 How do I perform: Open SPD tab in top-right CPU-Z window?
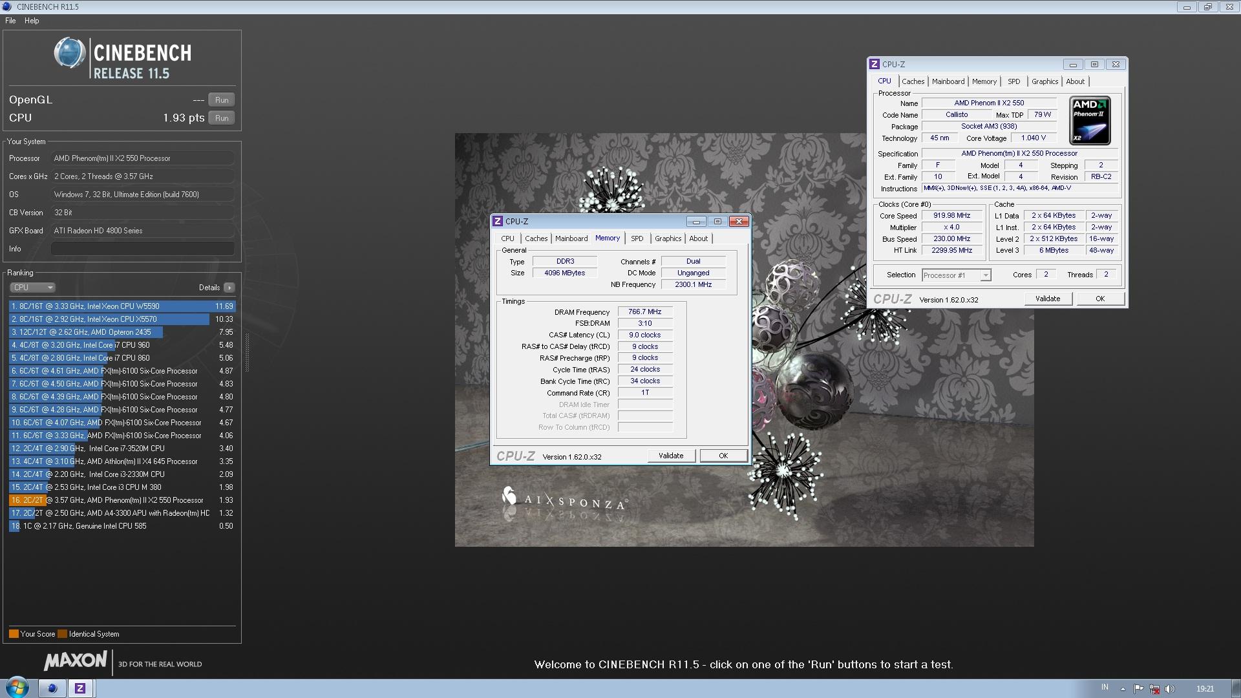pos(1013,81)
